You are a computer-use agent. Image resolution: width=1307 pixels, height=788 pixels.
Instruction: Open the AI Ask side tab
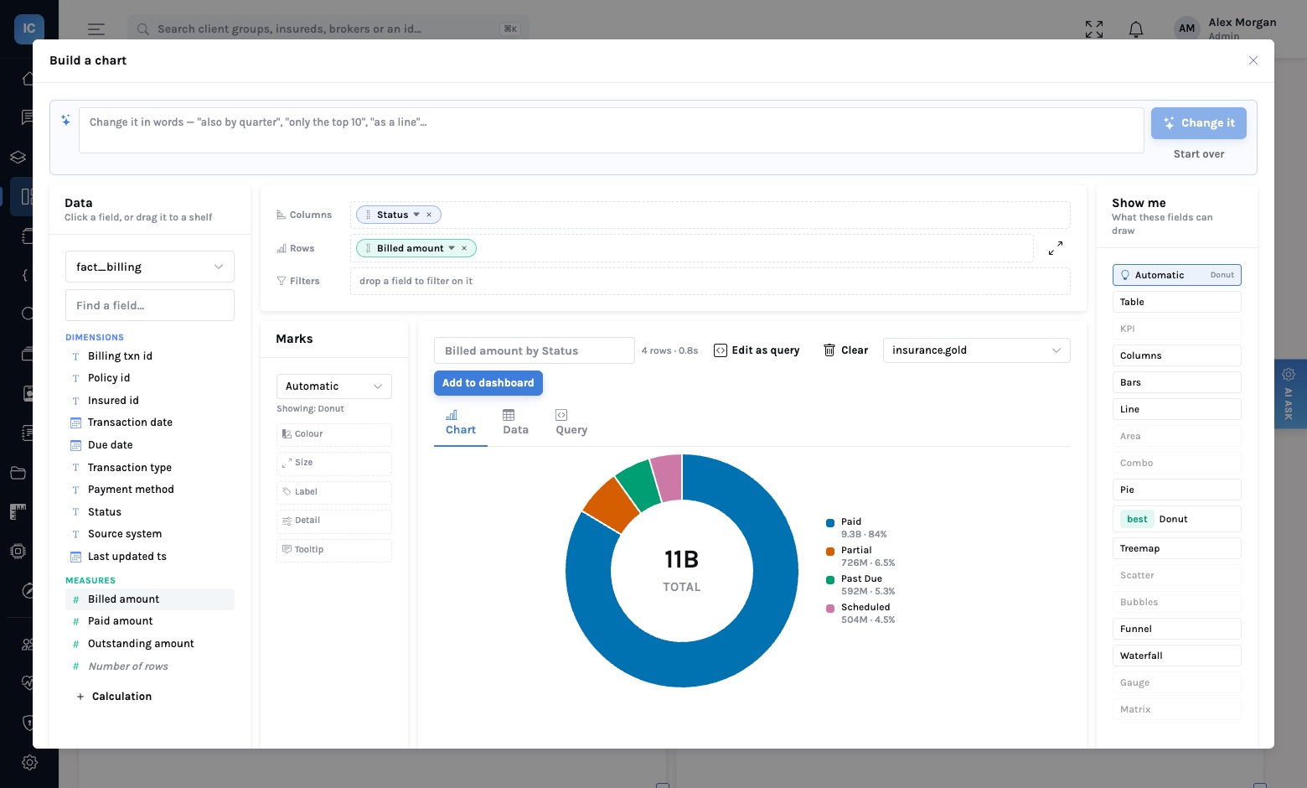click(1289, 394)
